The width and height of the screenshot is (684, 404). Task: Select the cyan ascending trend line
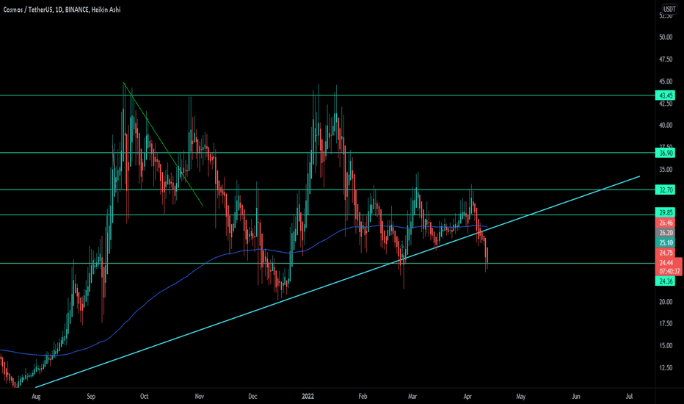coord(338,282)
